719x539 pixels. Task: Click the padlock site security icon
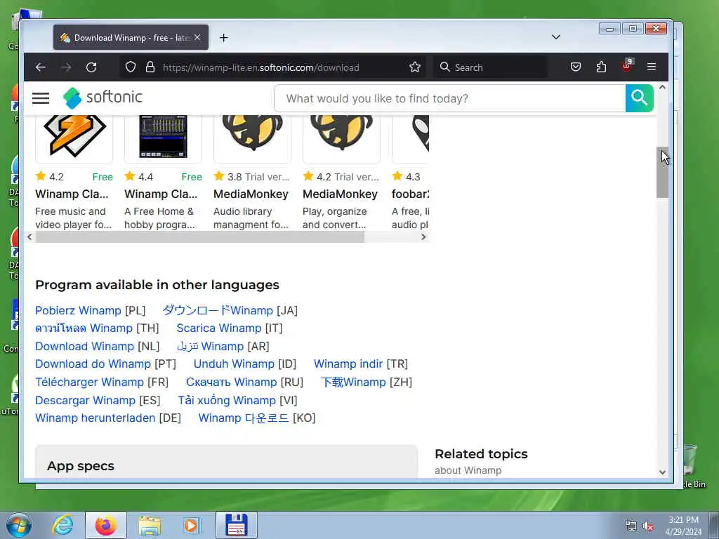click(x=150, y=67)
